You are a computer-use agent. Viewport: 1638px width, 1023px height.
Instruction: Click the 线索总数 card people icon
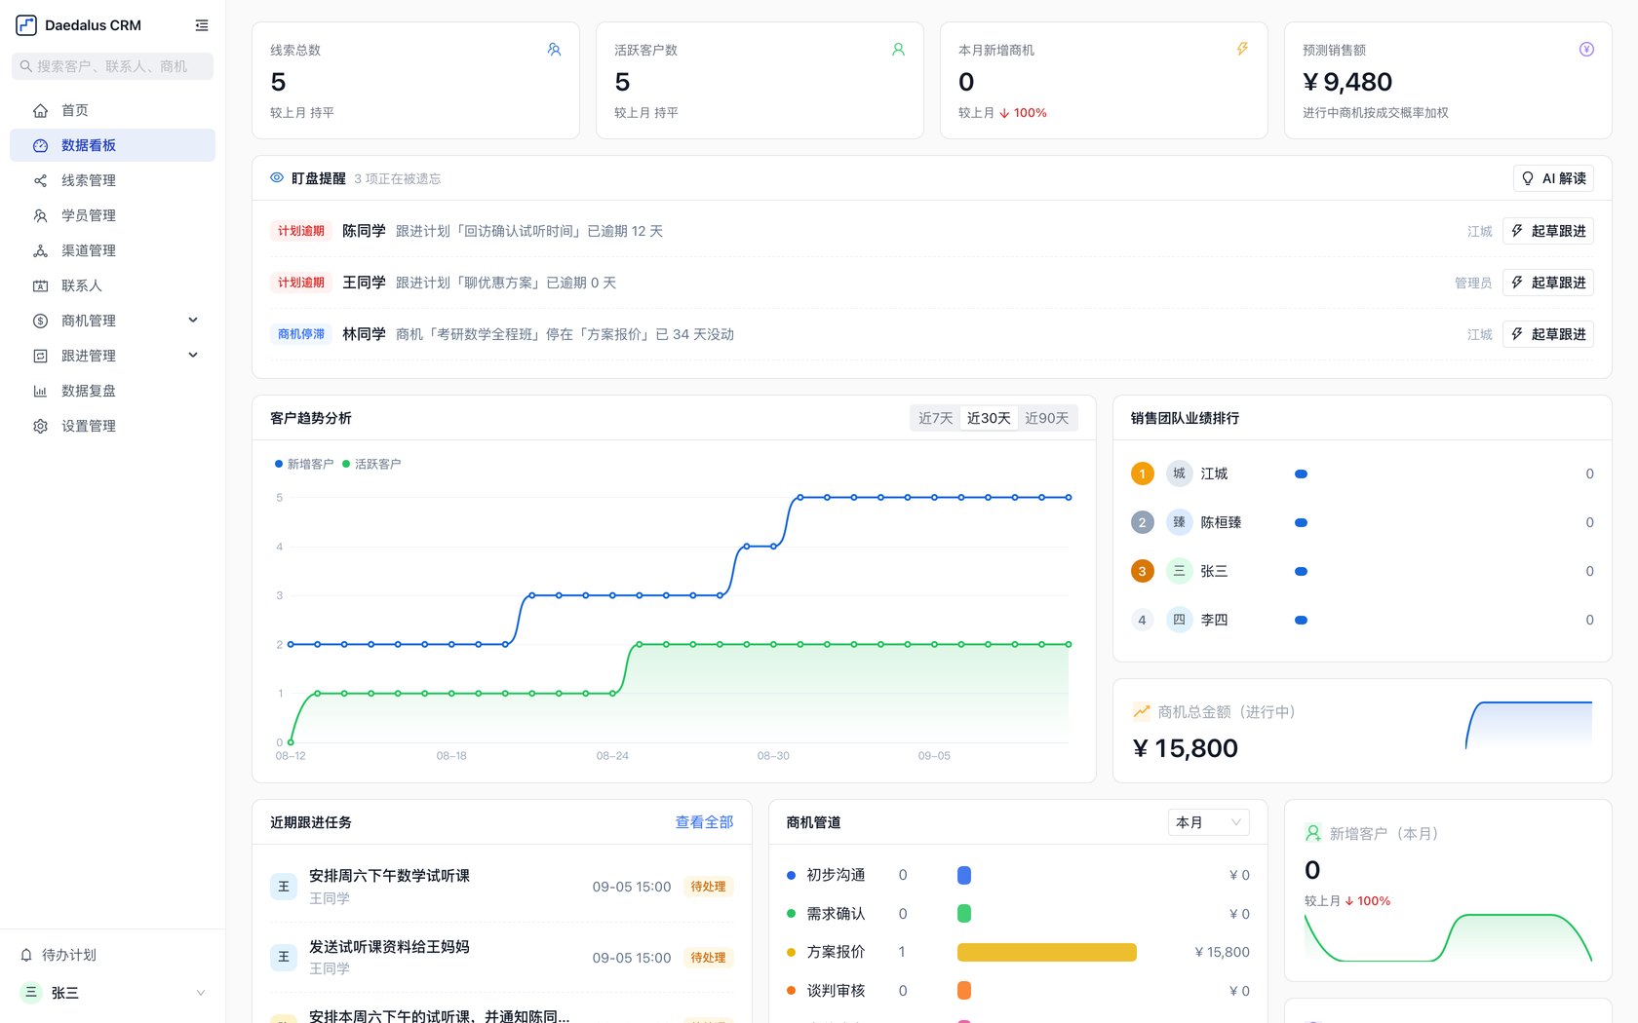tap(554, 49)
